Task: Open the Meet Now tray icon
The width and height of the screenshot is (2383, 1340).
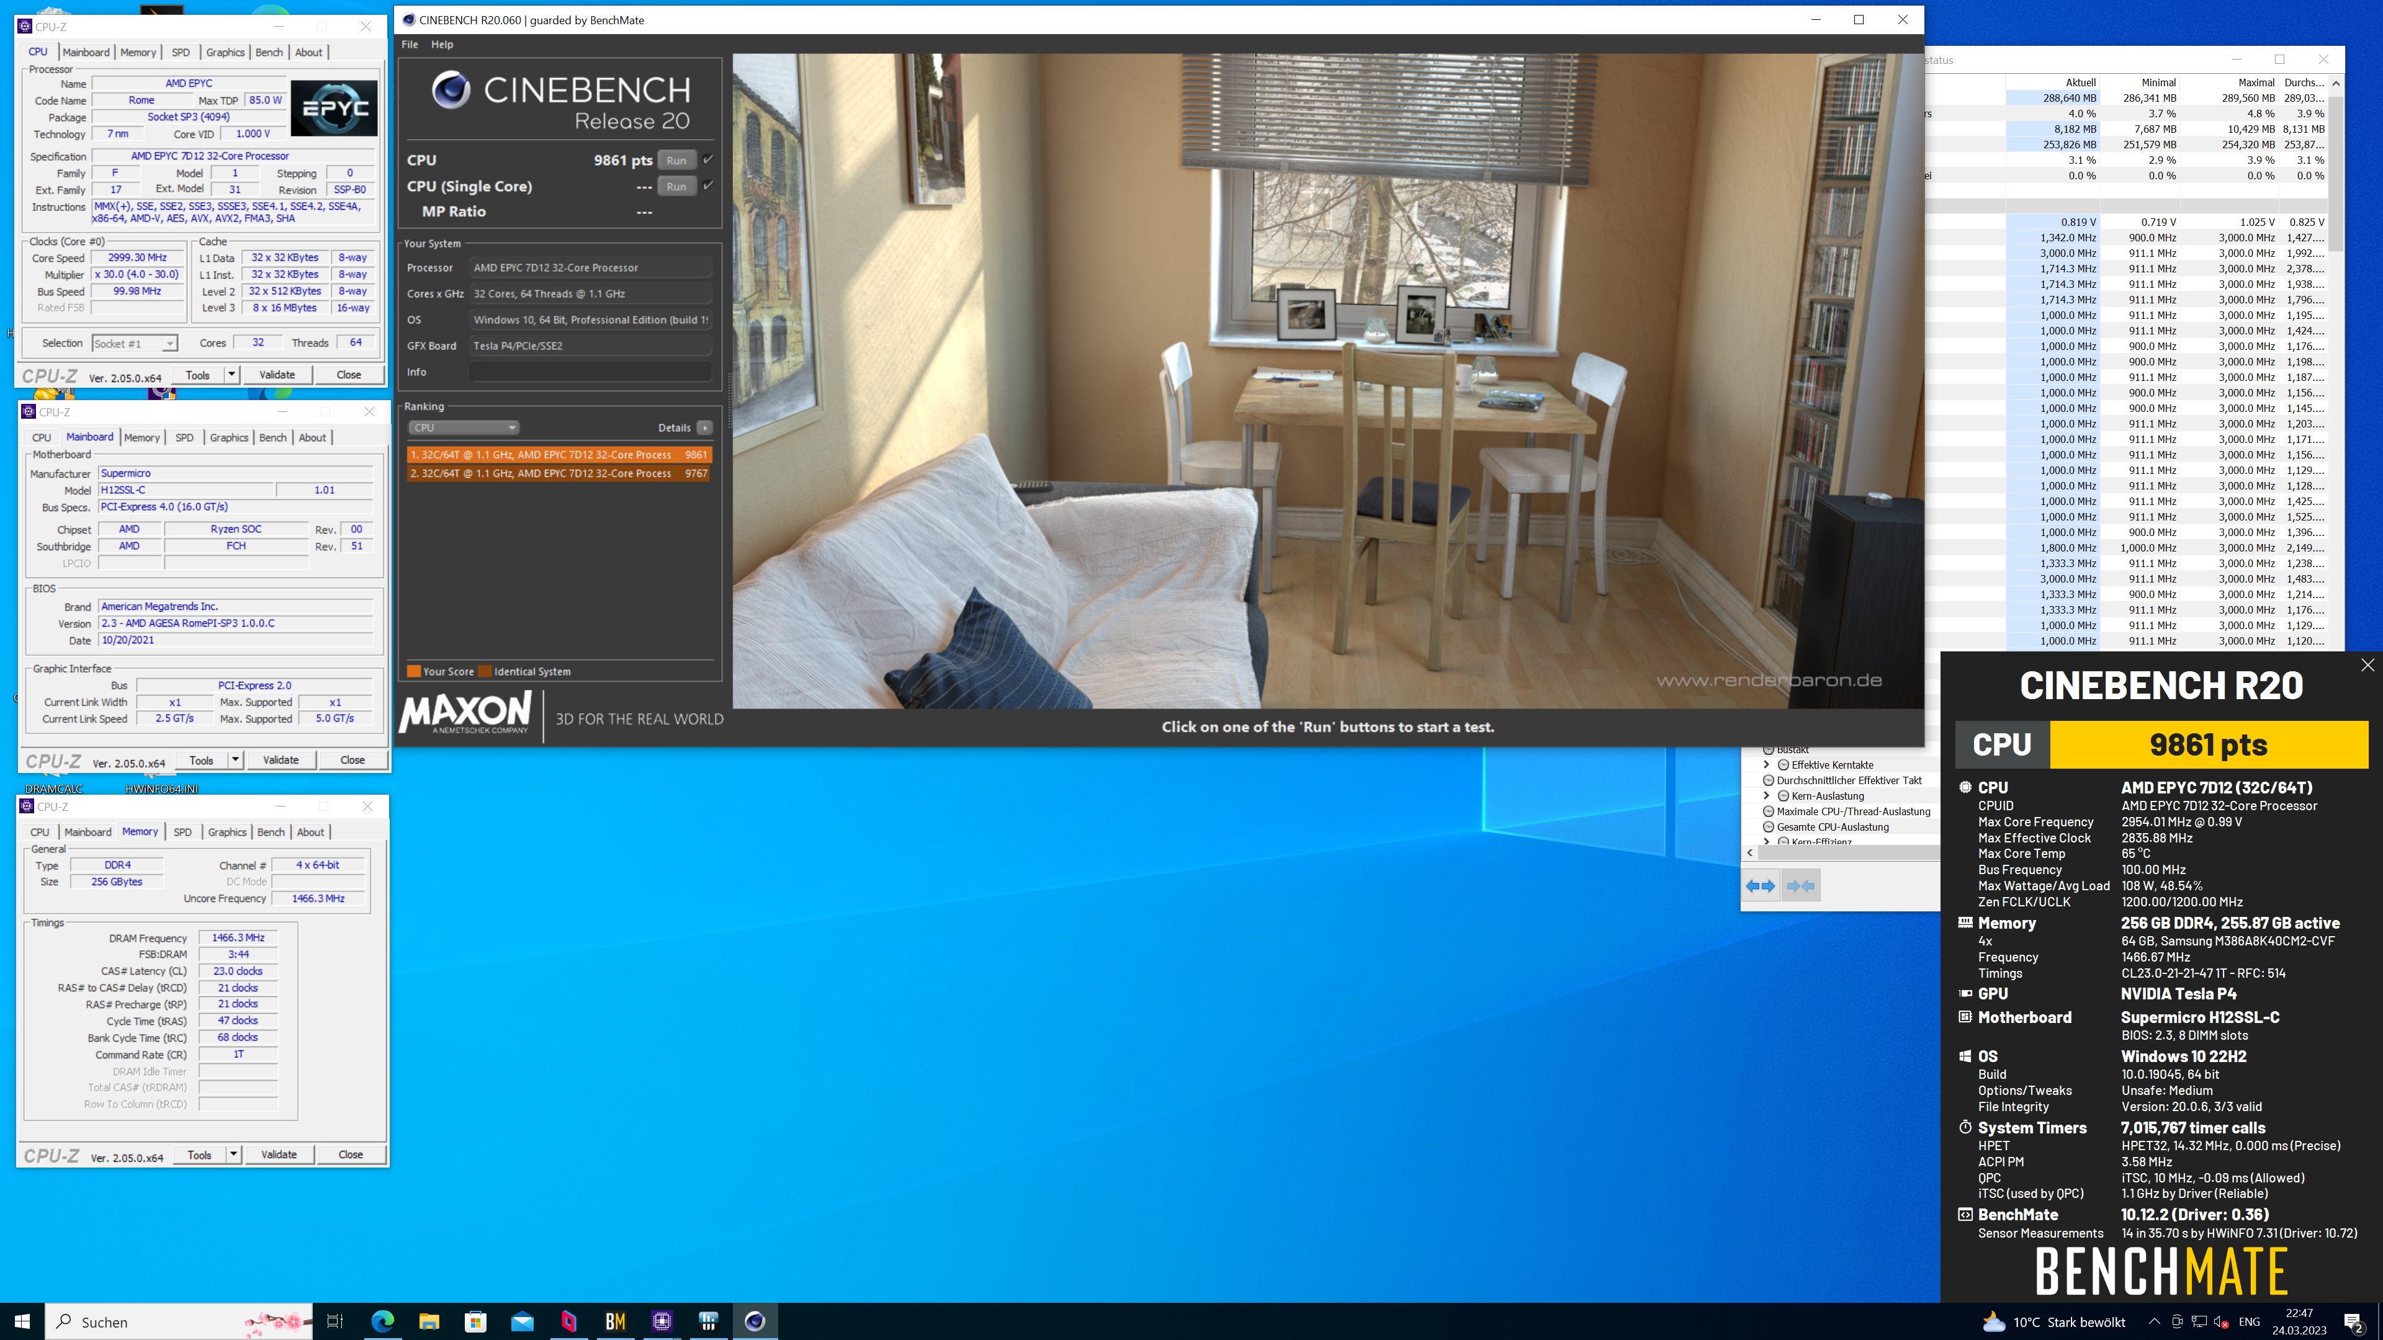Action: click(2177, 1321)
